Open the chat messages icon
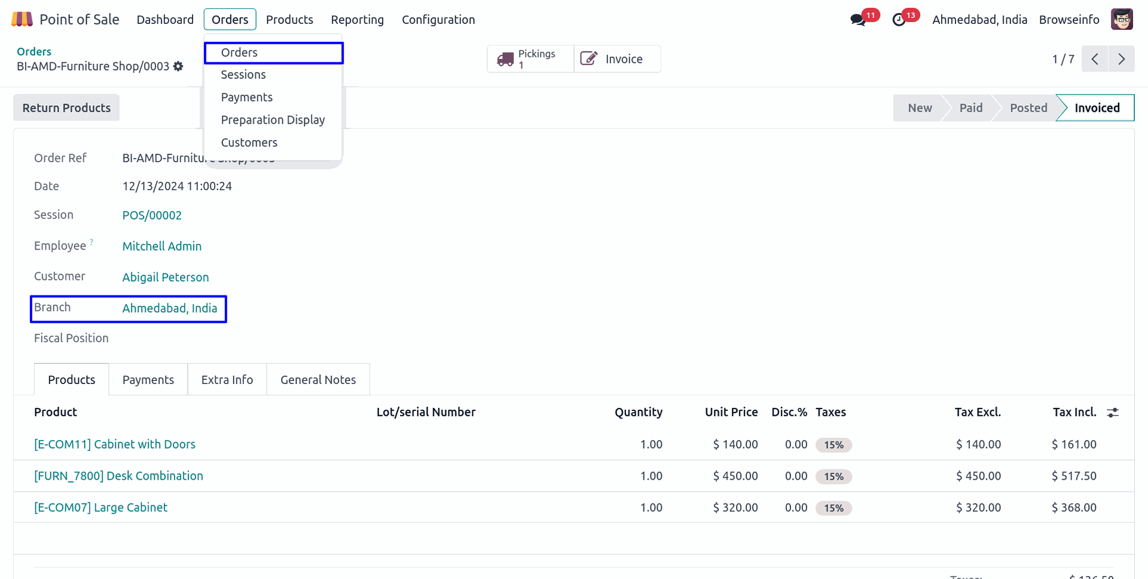 click(x=858, y=20)
